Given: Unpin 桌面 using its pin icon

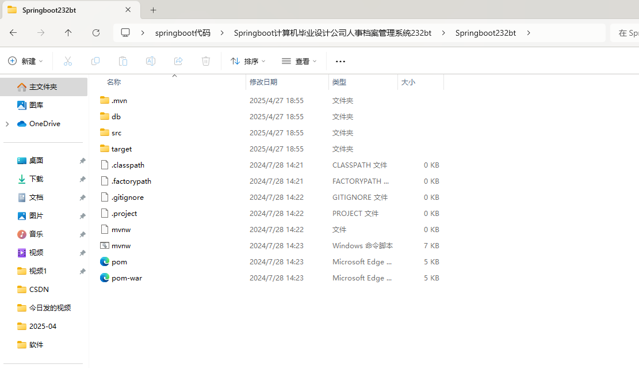Looking at the screenshot, I should pyautogui.click(x=82, y=161).
